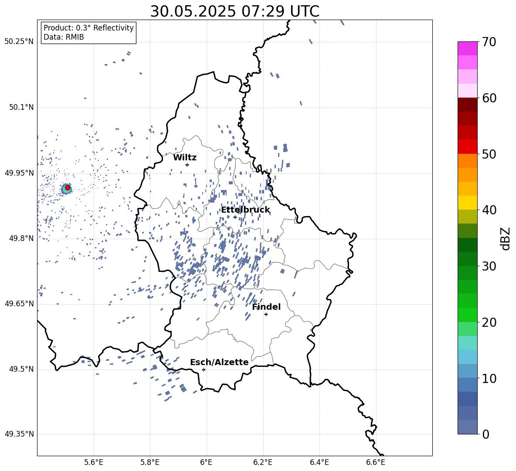Click 'Data: RMIB' text in legend box
The width and height of the screenshot is (516, 471).
tap(64, 37)
